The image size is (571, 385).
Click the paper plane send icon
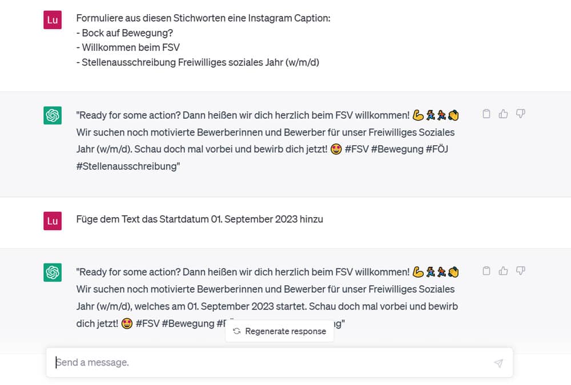[x=498, y=362]
